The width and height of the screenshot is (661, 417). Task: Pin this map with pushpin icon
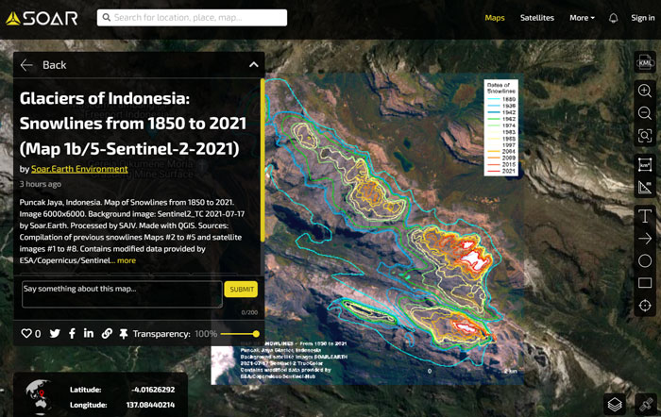[x=123, y=334]
